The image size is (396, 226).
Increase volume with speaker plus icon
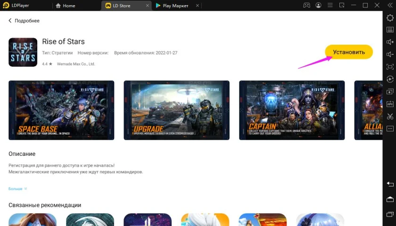pos(390,42)
